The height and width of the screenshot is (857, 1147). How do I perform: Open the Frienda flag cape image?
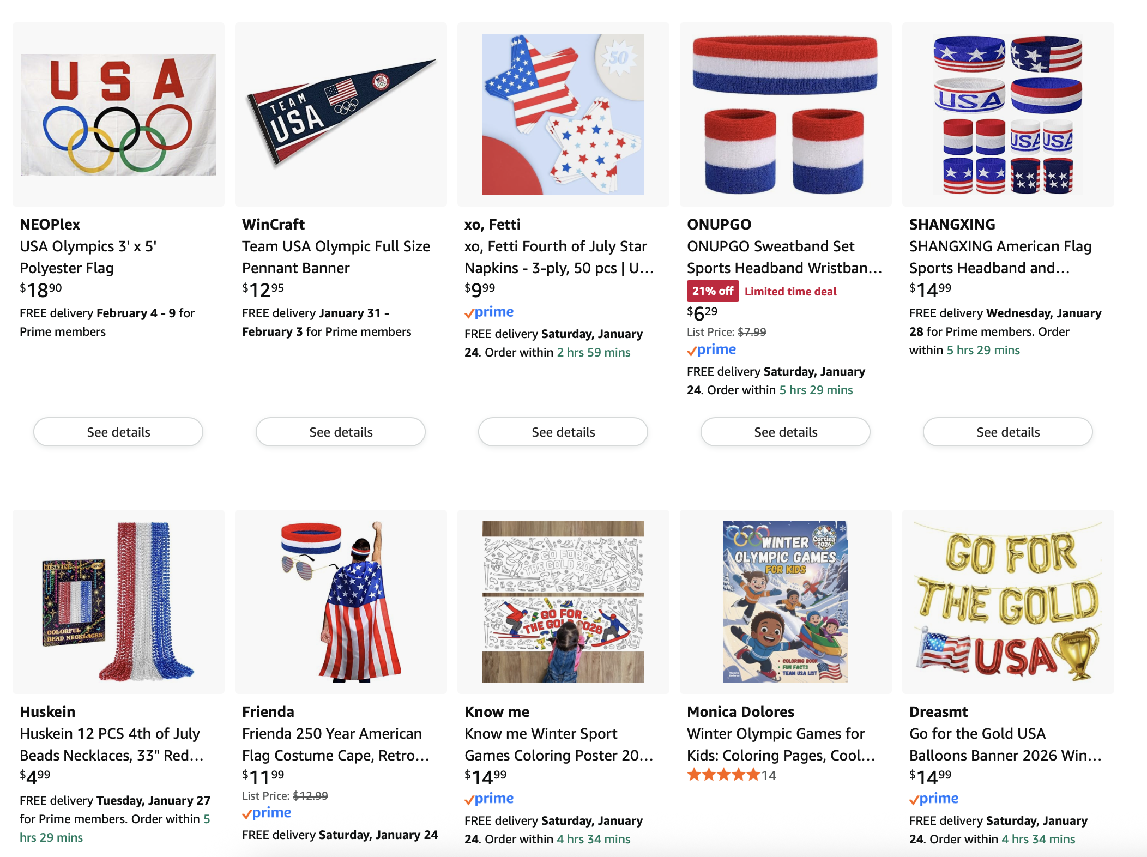[341, 601]
